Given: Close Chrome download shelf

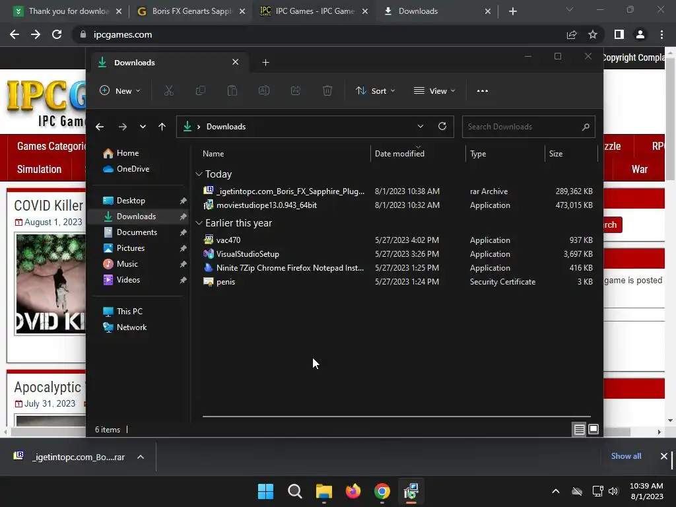Looking at the screenshot, I should (x=664, y=456).
